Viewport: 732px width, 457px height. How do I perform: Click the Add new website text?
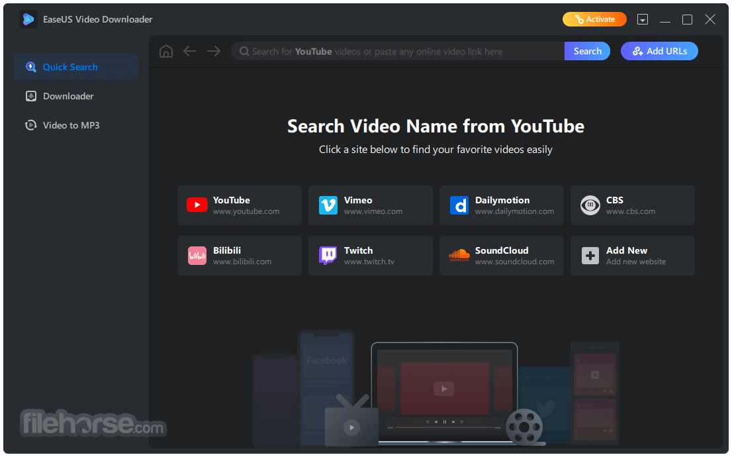click(636, 262)
